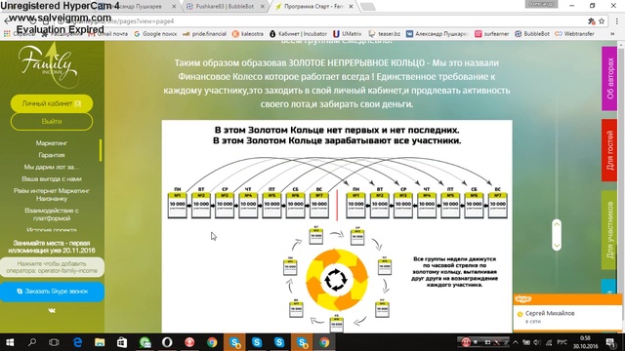625x351 pixels.
Task: Open File Explorer from the taskbar
Action: (x=100, y=342)
